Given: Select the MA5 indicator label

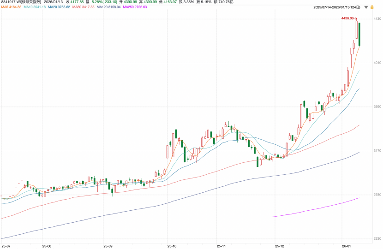Looking at the screenshot, I should tap(11, 7).
